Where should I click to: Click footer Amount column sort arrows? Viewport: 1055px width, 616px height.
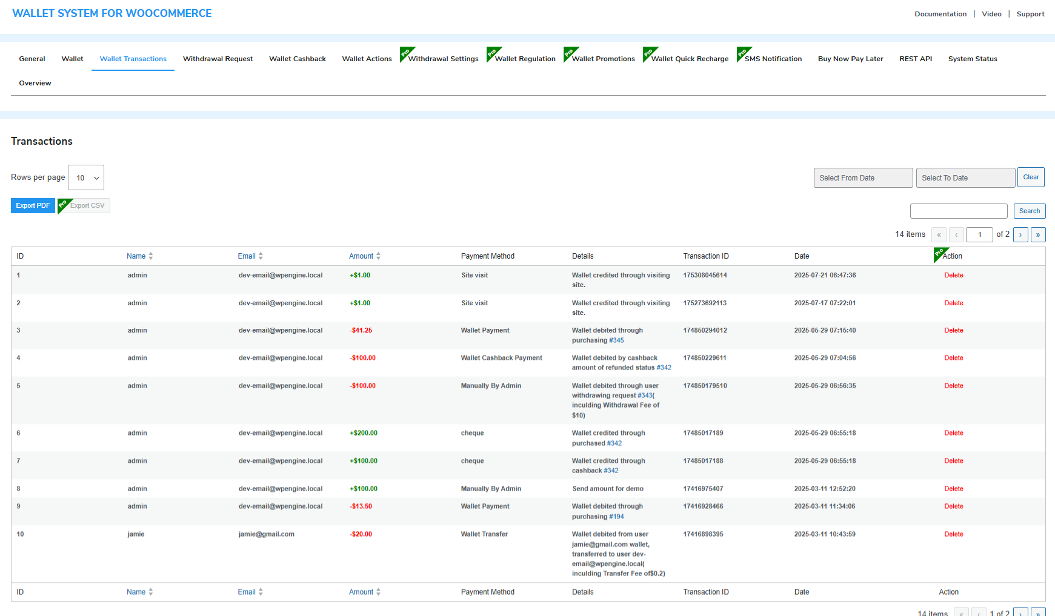(378, 592)
